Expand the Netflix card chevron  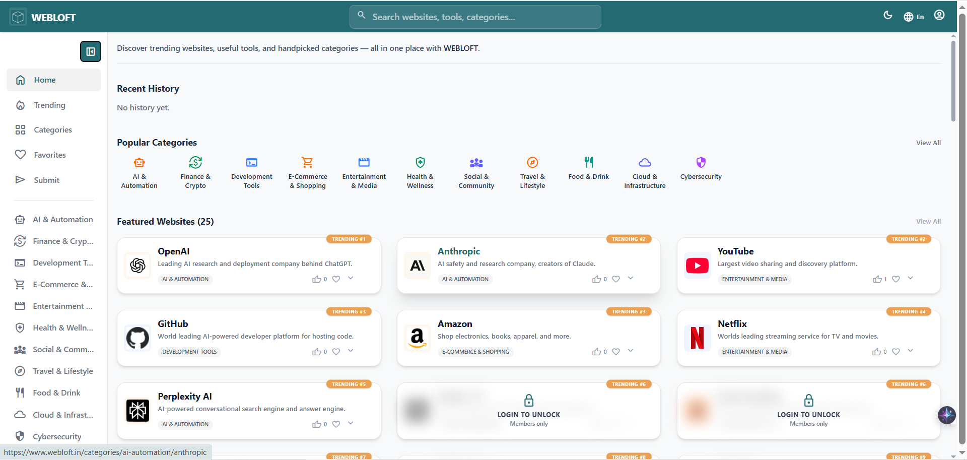[910, 351]
